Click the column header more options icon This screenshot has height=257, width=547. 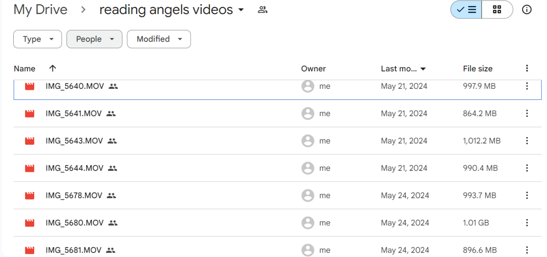coord(527,68)
